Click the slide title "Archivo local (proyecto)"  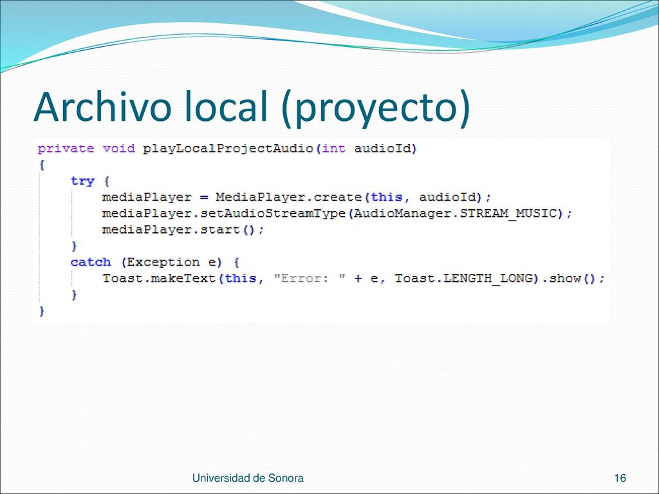point(252,108)
